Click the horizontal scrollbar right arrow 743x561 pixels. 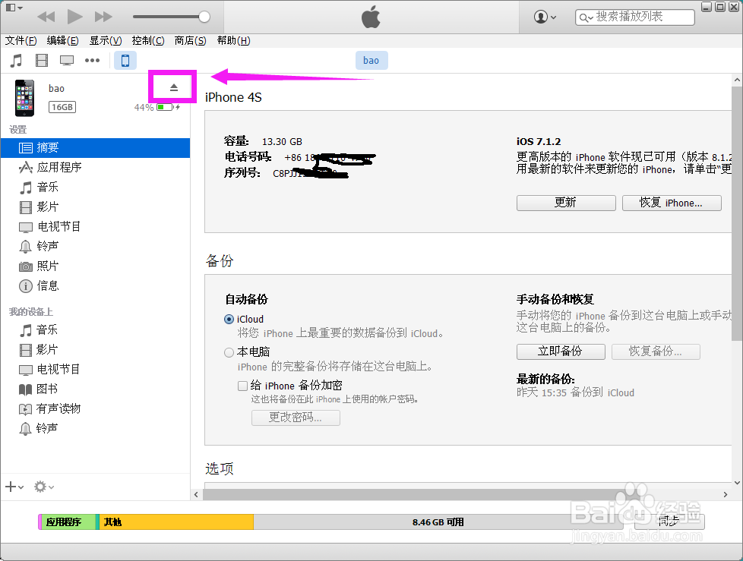click(x=726, y=495)
